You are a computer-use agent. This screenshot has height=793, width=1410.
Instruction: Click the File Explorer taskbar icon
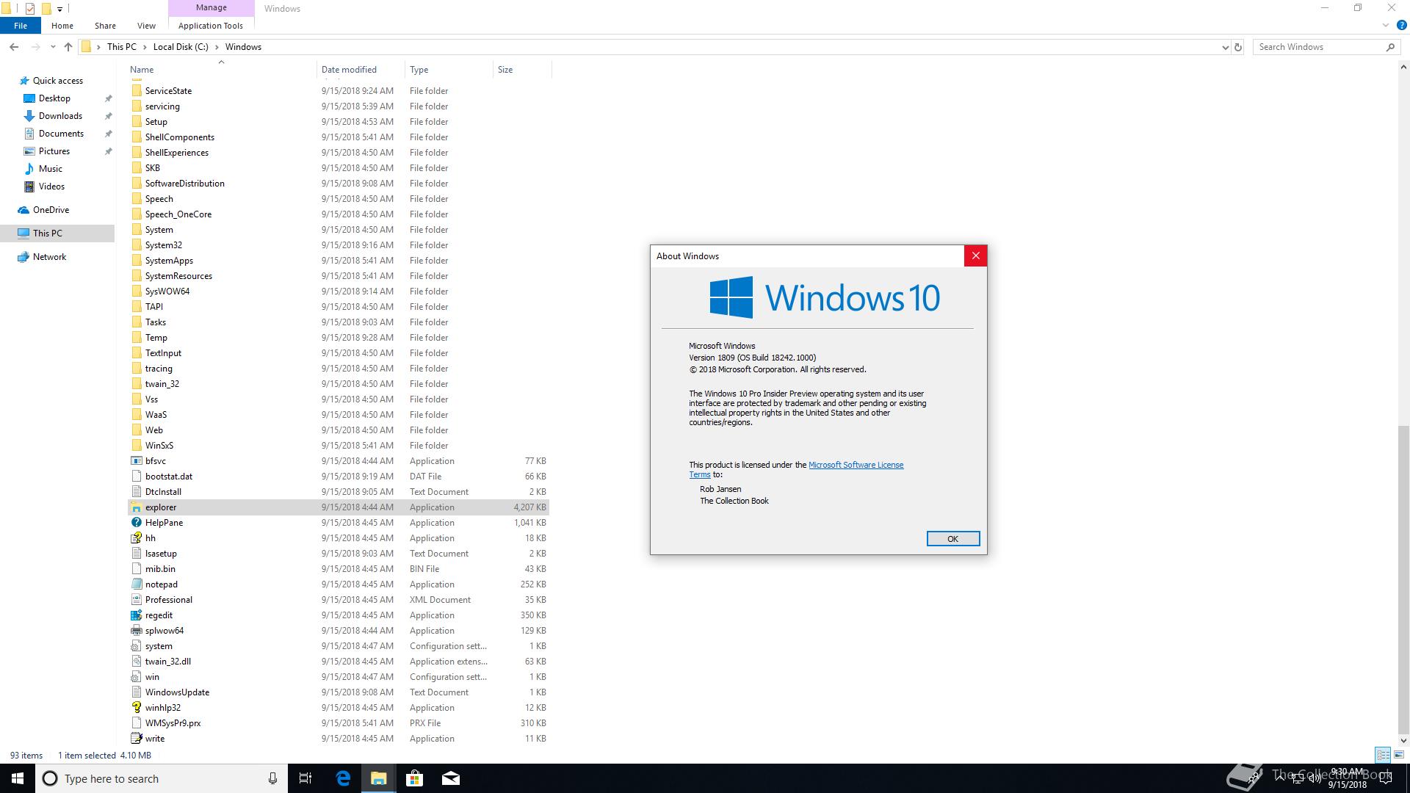pyautogui.click(x=378, y=778)
